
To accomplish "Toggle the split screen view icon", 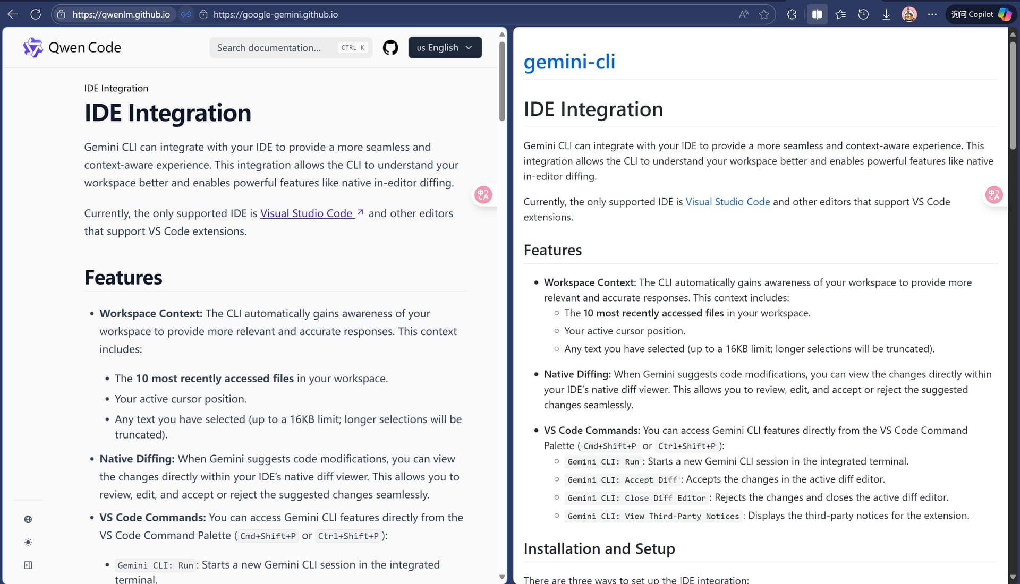I will pyautogui.click(x=817, y=14).
